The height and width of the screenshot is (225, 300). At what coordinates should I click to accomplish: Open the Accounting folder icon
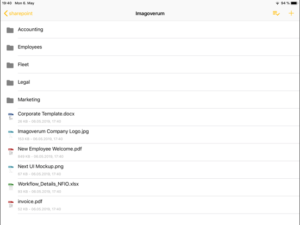(10, 30)
